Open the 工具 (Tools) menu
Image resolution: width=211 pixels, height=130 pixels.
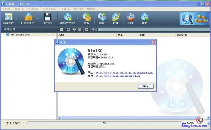pos(65,9)
